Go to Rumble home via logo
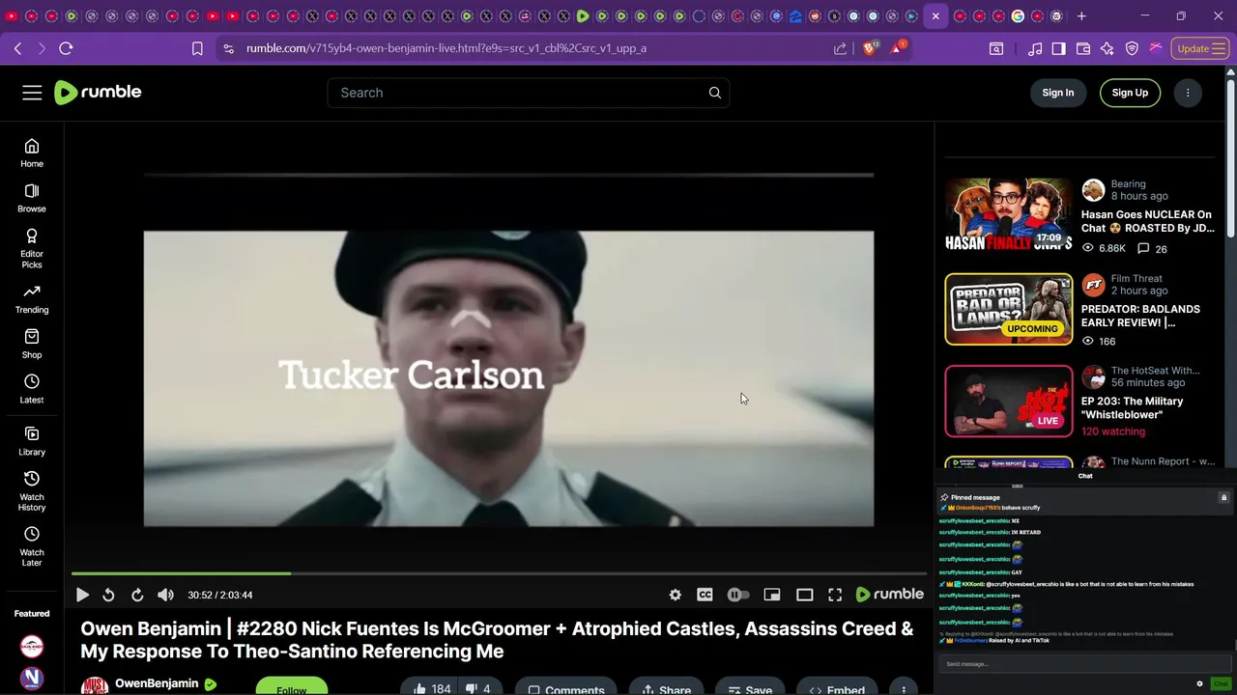 [98, 92]
